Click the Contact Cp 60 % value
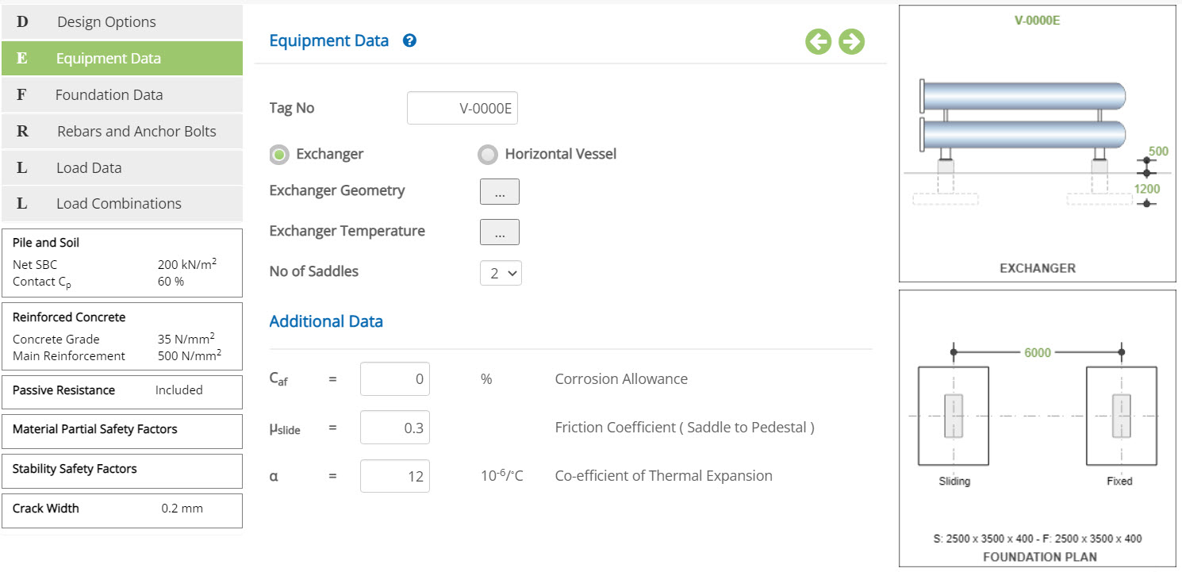The height and width of the screenshot is (572, 1182). pos(171,282)
